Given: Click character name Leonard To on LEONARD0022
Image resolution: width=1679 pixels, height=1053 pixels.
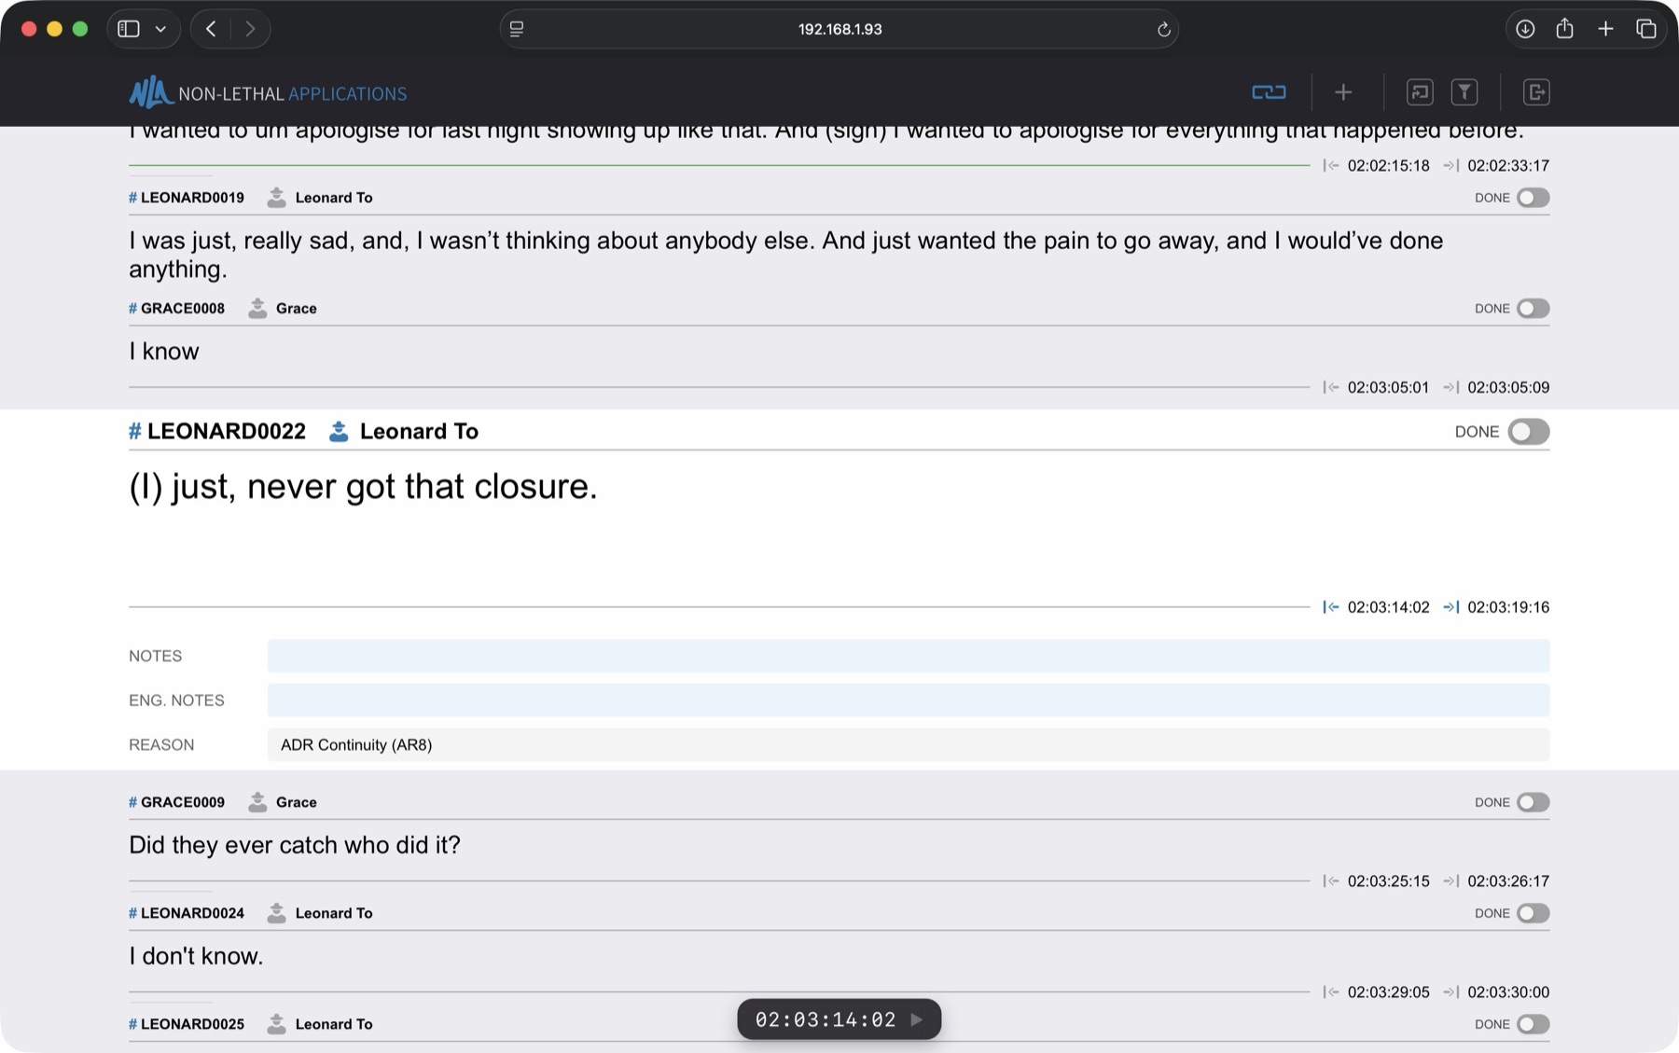Looking at the screenshot, I should pos(419,431).
